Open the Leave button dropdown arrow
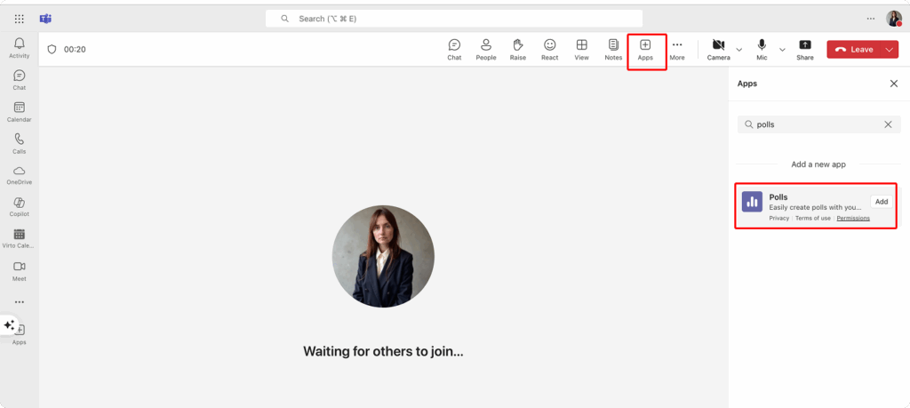The width and height of the screenshot is (910, 408). pyautogui.click(x=890, y=50)
